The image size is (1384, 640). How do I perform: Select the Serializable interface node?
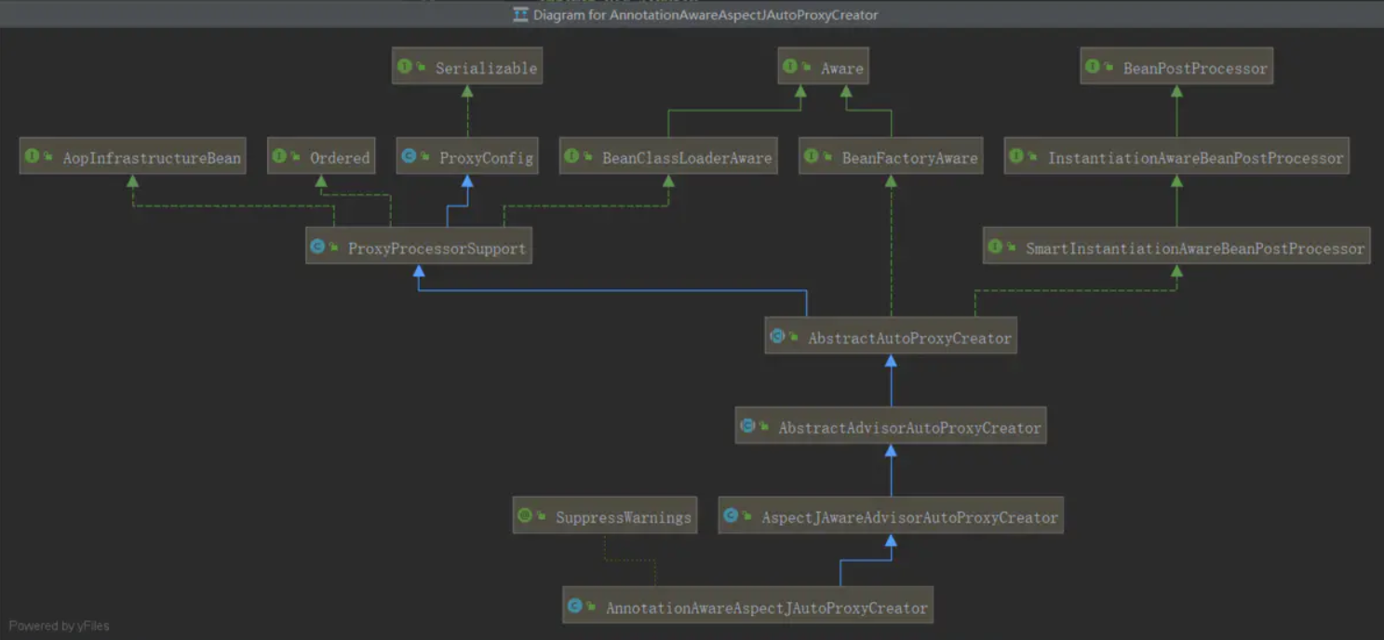click(467, 67)
